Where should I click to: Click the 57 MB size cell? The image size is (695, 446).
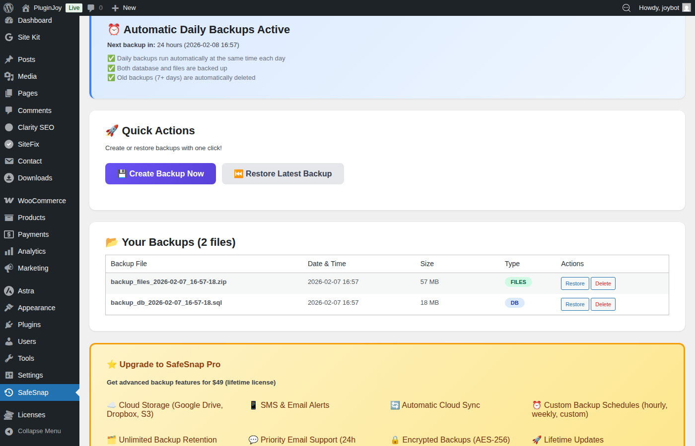(x=429, y=282)
